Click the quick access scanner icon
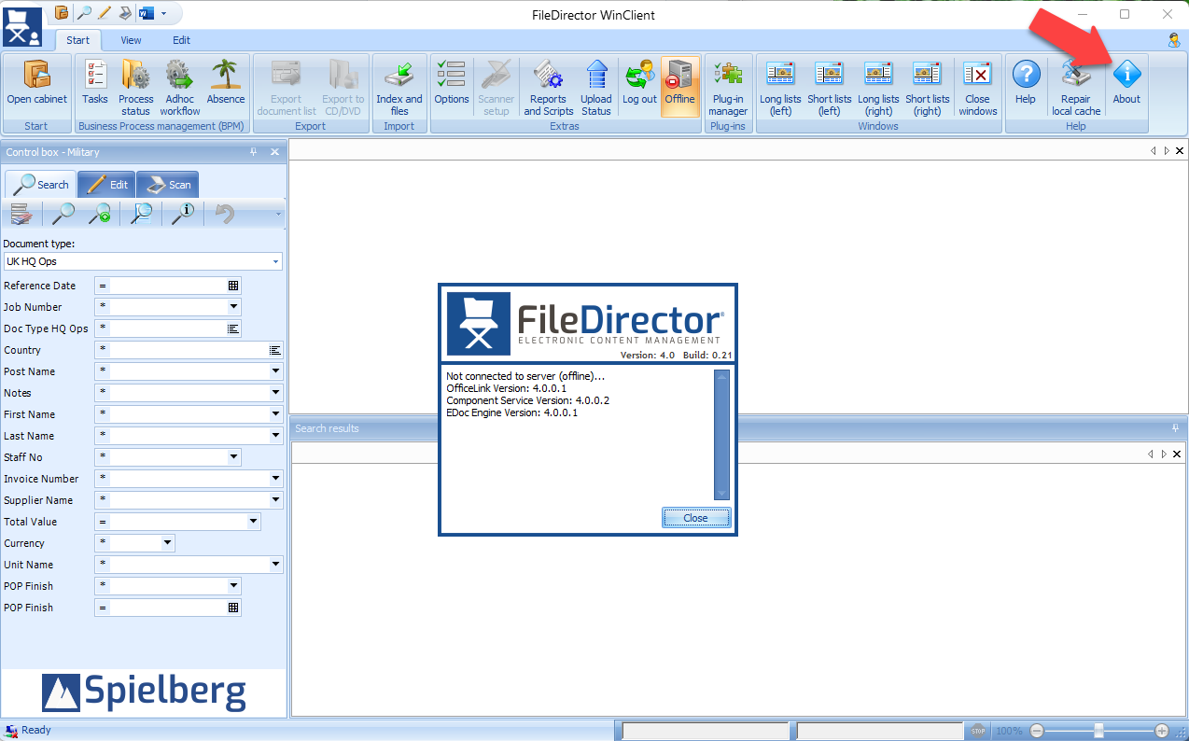Image resolution: width=1189 pixels, height=741 pixels. pyautogui.click(x=125, y=13)
